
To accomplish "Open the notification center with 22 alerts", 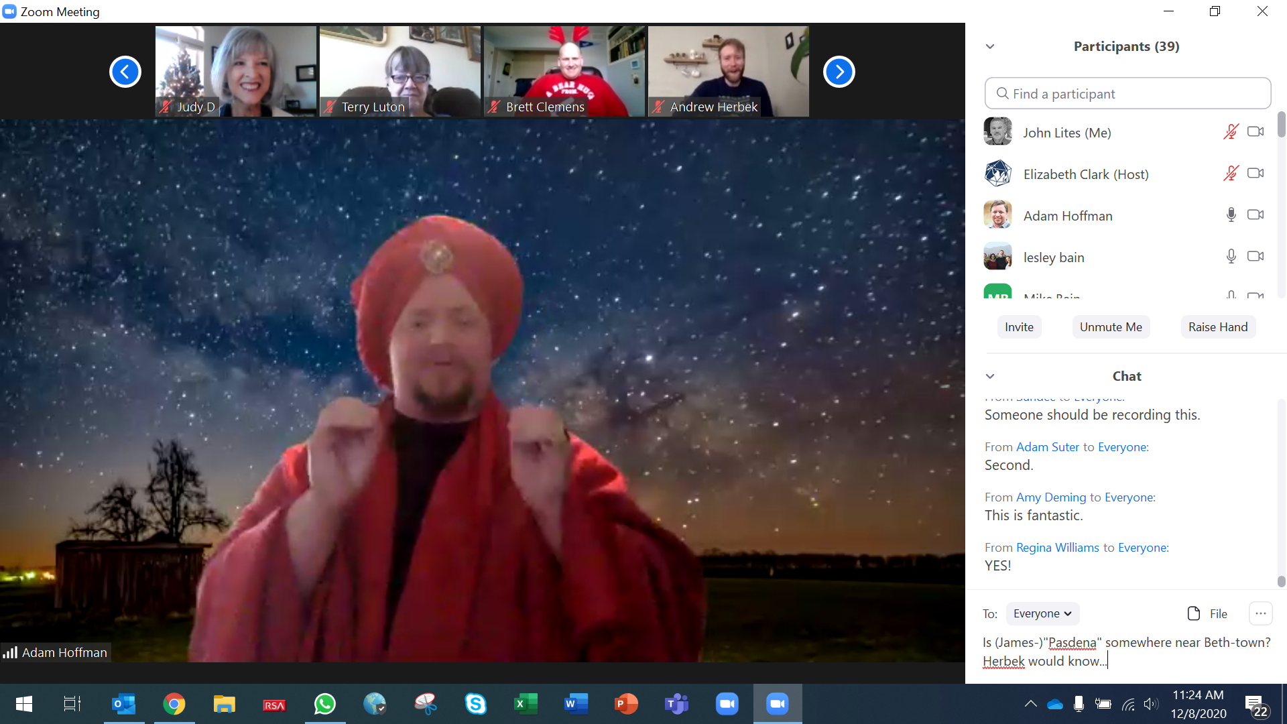I will 1257,705.
